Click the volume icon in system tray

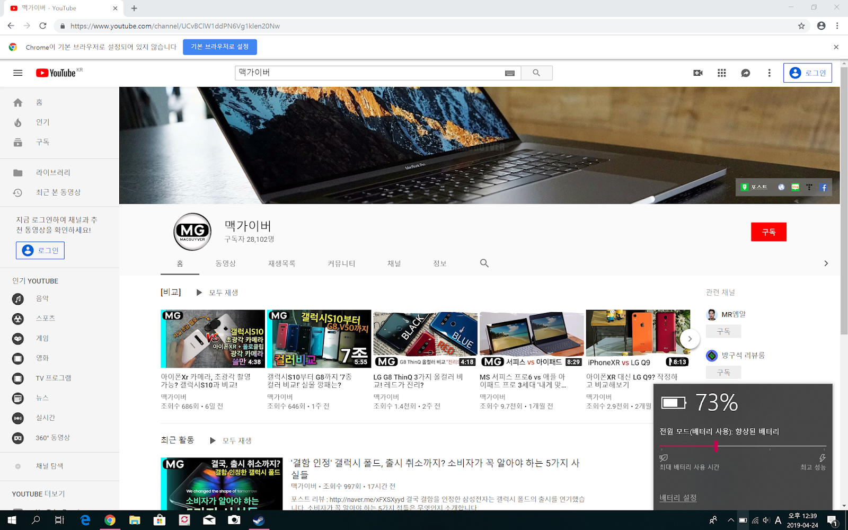click(x=766, y=520)
